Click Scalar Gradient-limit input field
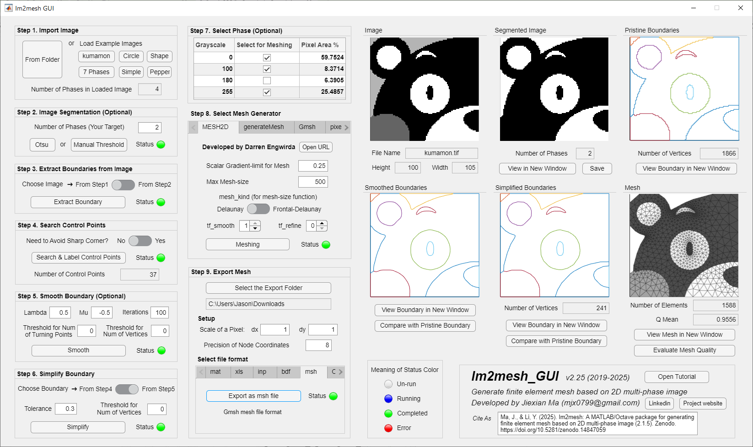753x447 pixels. 313,166
